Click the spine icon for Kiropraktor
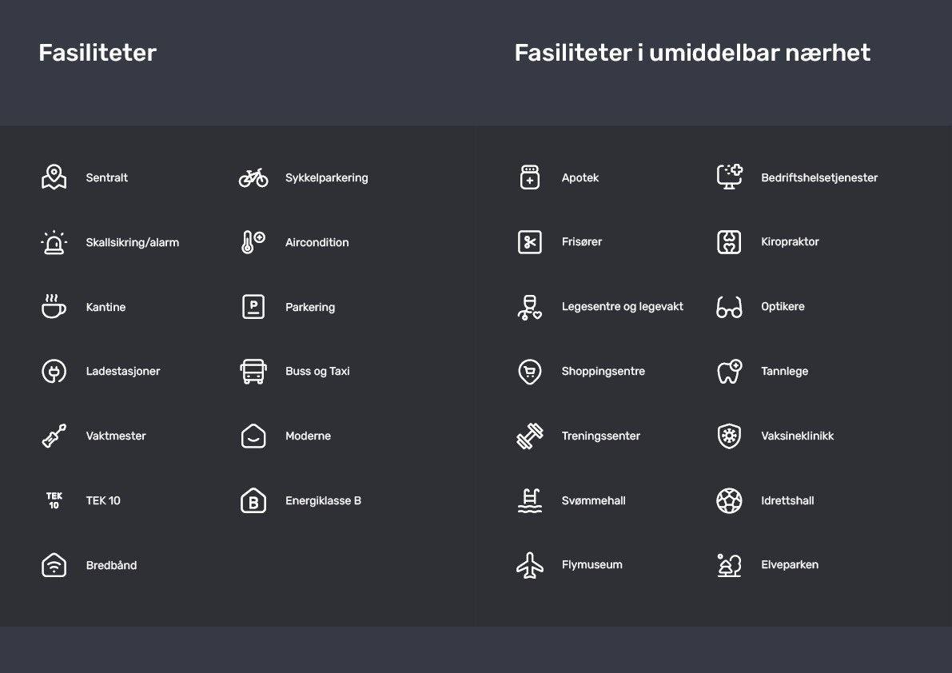 coord(729,241)
